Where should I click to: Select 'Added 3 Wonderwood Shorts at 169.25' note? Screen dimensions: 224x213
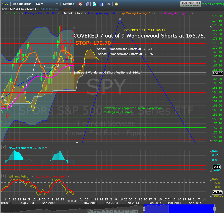(x=125, y=54)
